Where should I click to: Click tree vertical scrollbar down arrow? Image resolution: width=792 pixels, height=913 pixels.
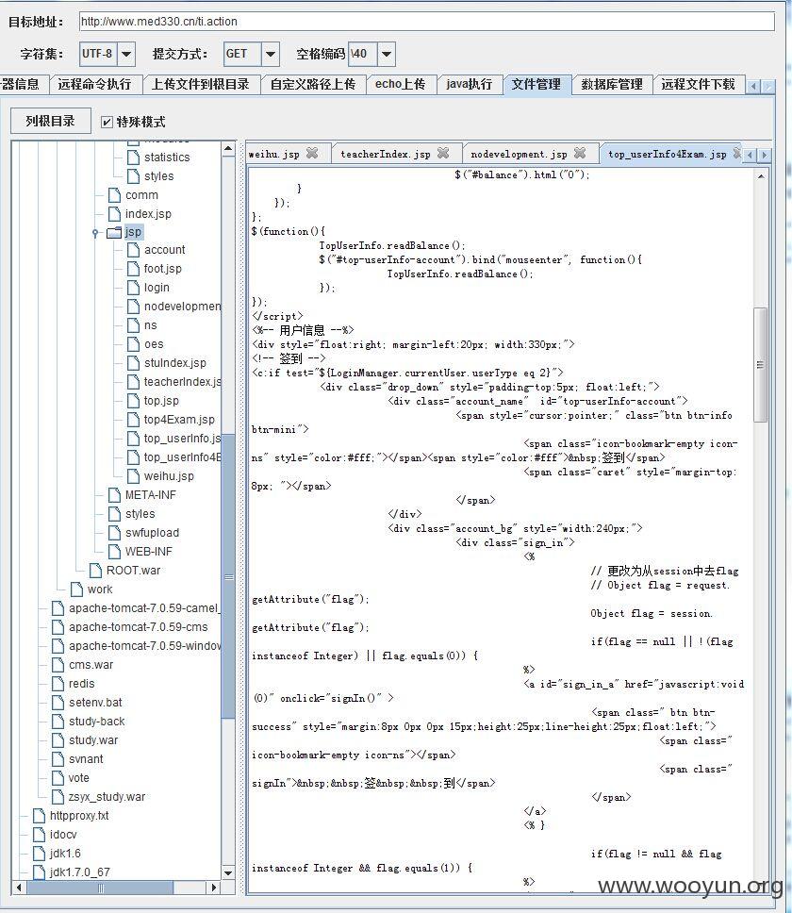click(228, 872)
